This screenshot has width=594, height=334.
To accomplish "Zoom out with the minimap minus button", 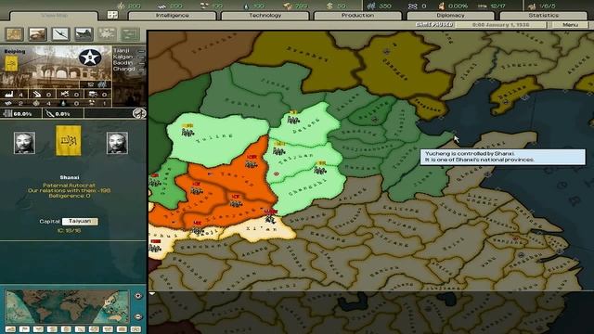I will pos(138,316).
